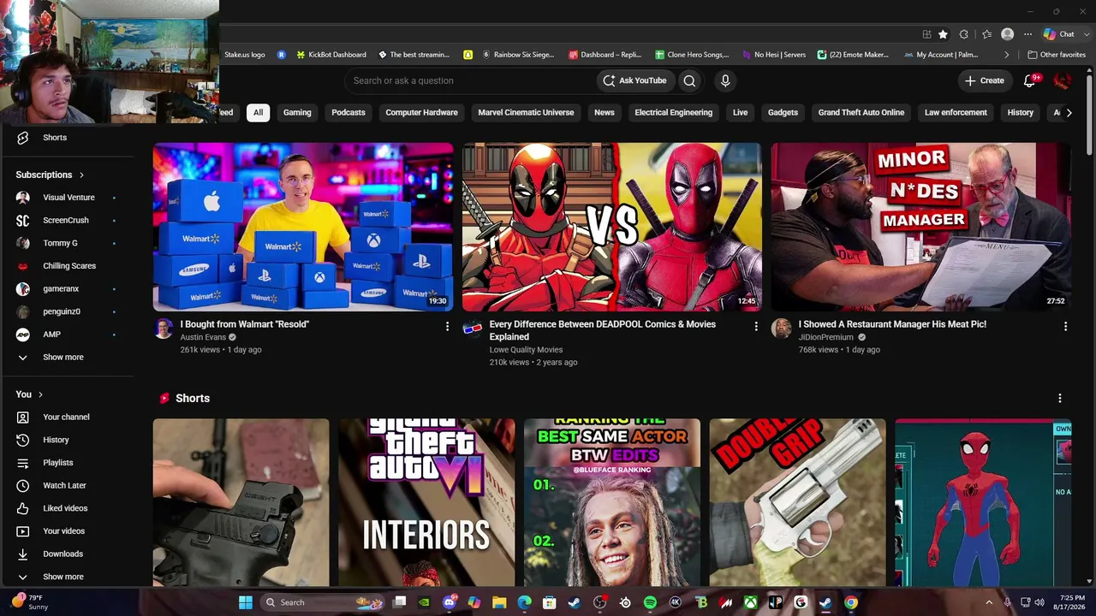Open the History page icon in sidebar
Image resolution: width=1096 pixels, height=616 pixels.
pos(23,440)
